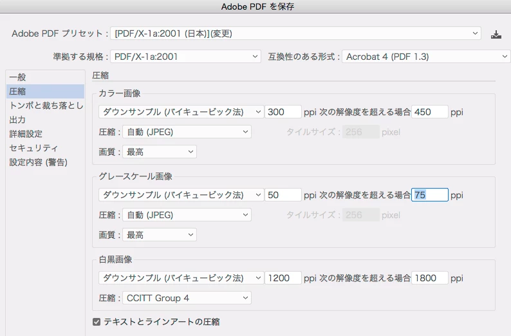Click グレースケール画像 タイルサイズ 256 field
Viewport: 511px width, 336px height.
pos(361,215)
